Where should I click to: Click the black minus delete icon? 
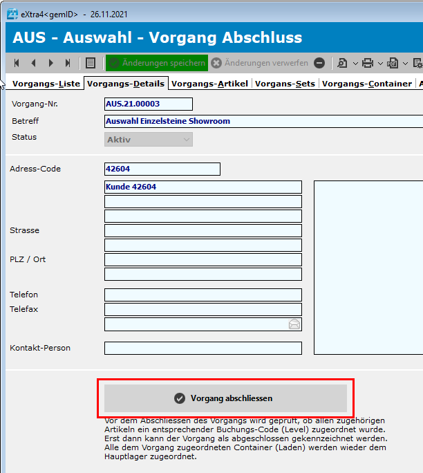tap(319, 63)
